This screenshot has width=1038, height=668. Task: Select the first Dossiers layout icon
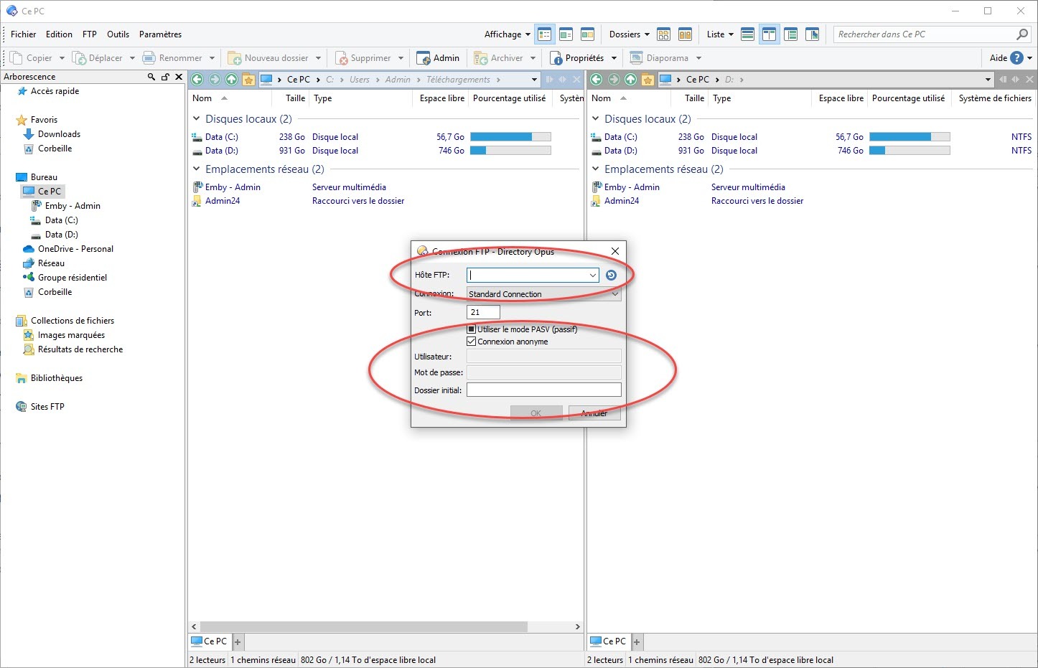(x=664, y=34)
